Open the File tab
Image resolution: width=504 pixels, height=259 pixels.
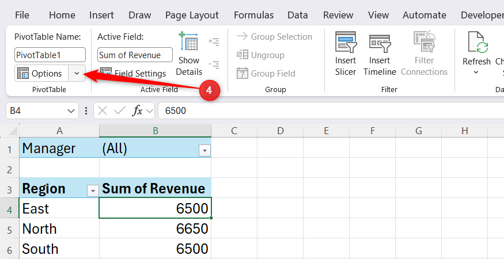point(22,15)
